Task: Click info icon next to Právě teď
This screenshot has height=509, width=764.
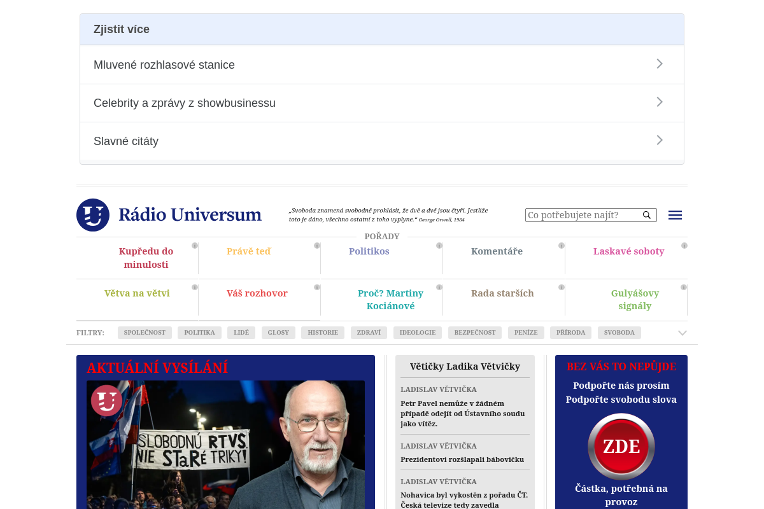Action: tap(317, 246)
